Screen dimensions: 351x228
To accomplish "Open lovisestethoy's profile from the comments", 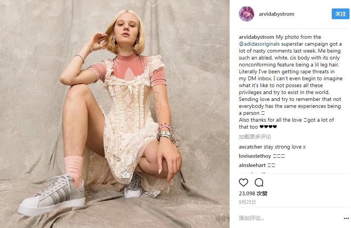I will (255, 156).
